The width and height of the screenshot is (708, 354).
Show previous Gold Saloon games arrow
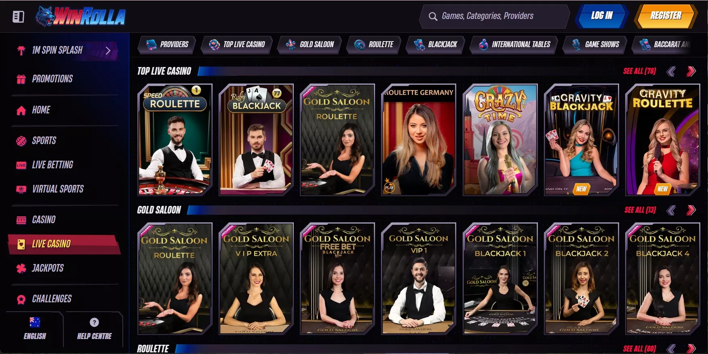(x=671, y=210)
